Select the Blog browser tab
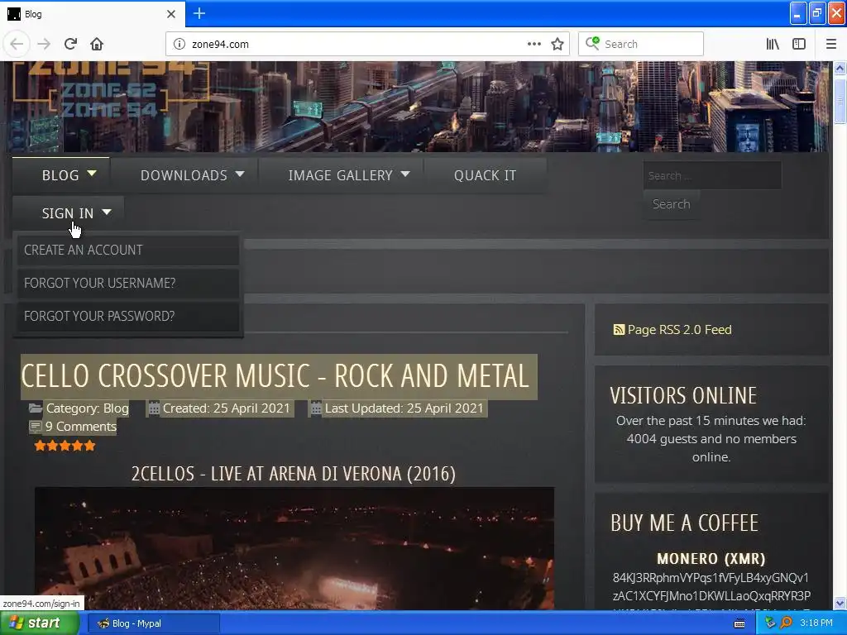Viewport: 847px width, 635px height. (92, 14)
